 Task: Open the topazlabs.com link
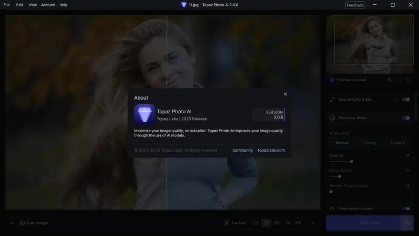(271, 151)
